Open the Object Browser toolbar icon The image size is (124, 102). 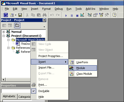101,15
